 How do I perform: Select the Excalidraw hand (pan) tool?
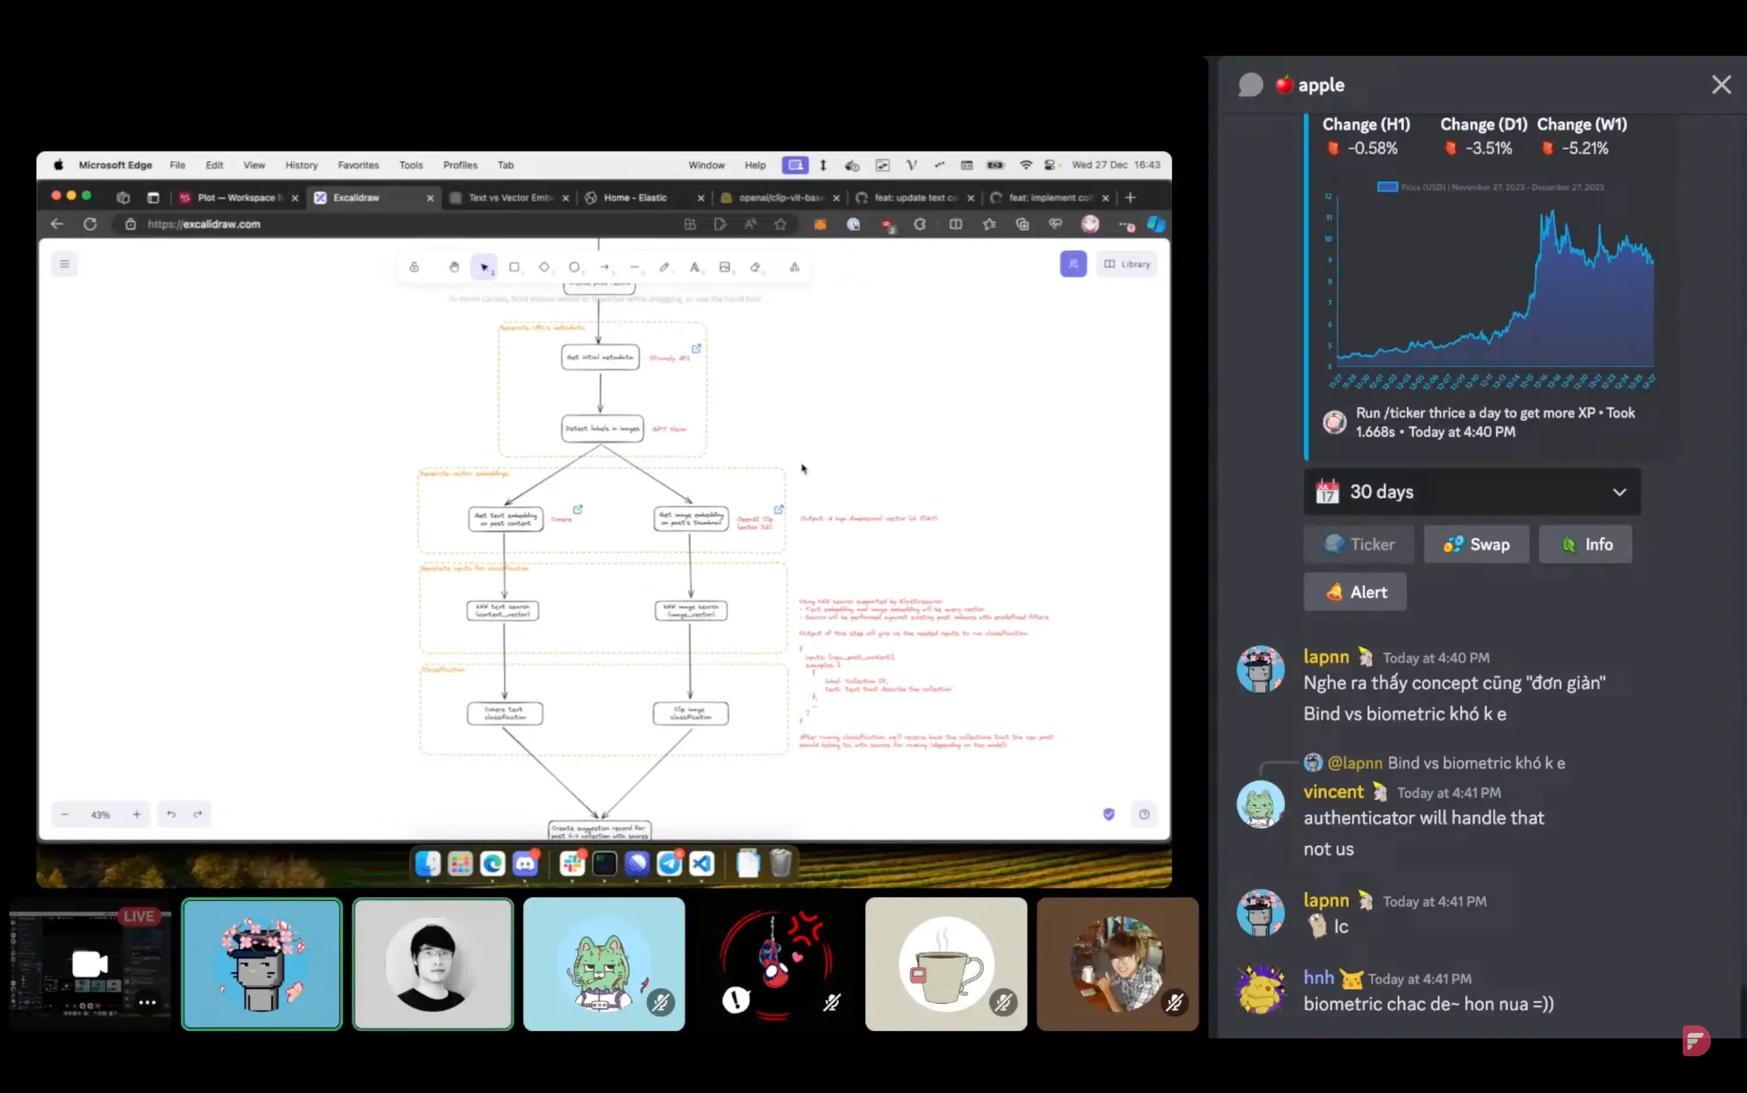click(454, 267)
